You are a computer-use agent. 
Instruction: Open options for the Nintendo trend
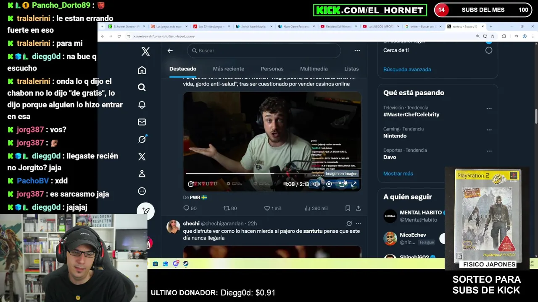(x=489, y=130)
